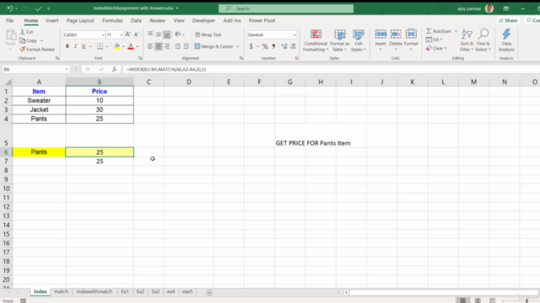Image resolution: width=540 pixels, height=303 pixels.
Task: Click the Orientation text angle icon
Action: coord(178,35)
